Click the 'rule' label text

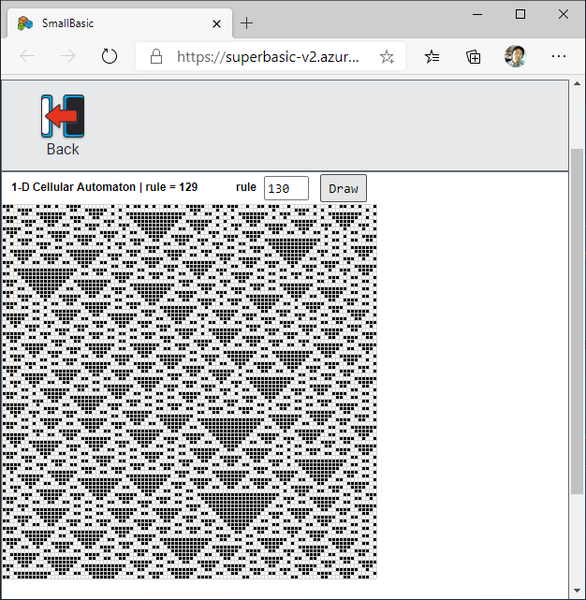coord(246,187)
